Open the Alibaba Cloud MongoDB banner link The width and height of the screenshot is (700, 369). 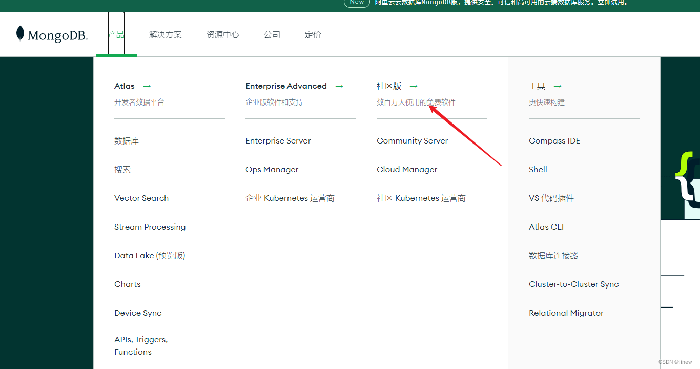pyautogui.click(x=502, y=3)
